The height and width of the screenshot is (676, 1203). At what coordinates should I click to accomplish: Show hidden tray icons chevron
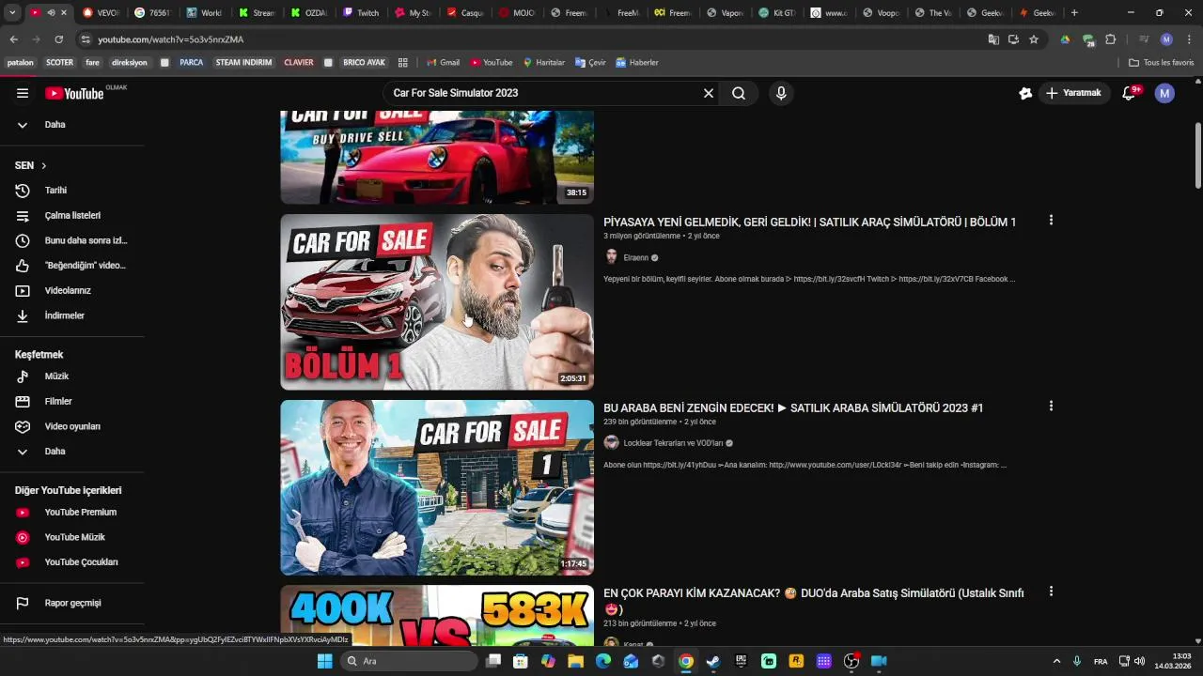pos(1056,661)
